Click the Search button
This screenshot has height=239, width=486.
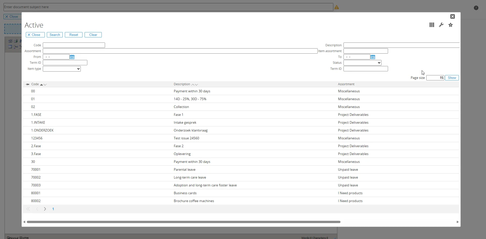click(55, 35)
